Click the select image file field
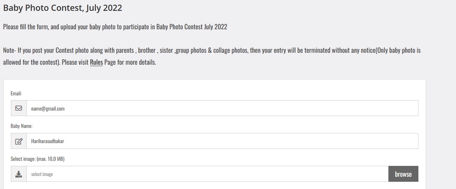The height and width of the screenshot is (189, 456). tap(207, 174)
